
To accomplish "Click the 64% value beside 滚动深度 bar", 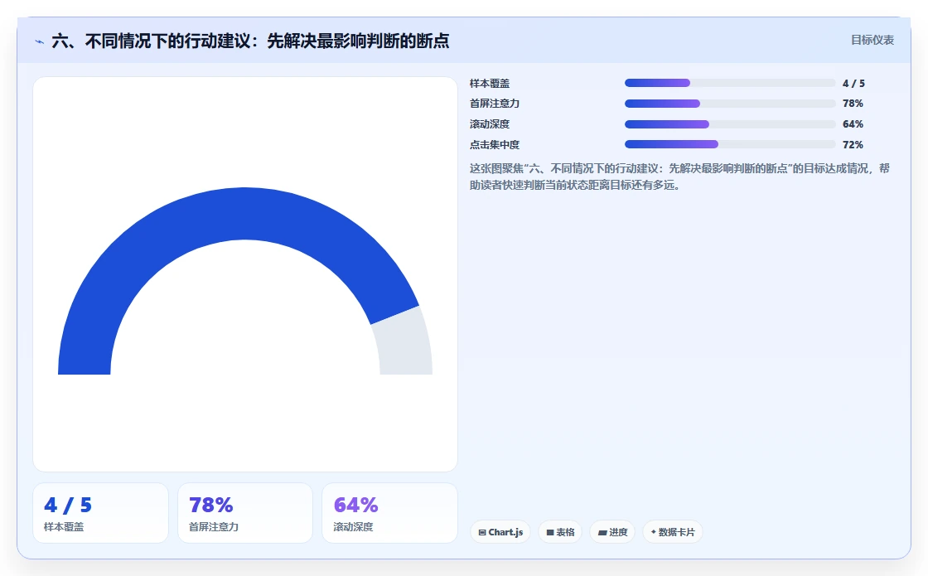I will [853, 124].
